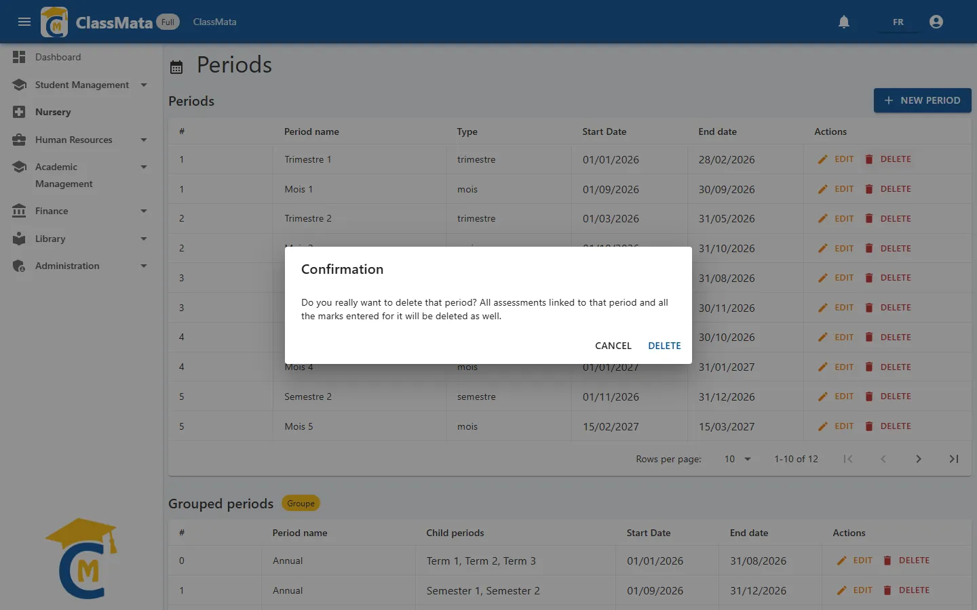Click the Nursery plus-box icon
Screen dimensions: 977x610
click(19, 112)
